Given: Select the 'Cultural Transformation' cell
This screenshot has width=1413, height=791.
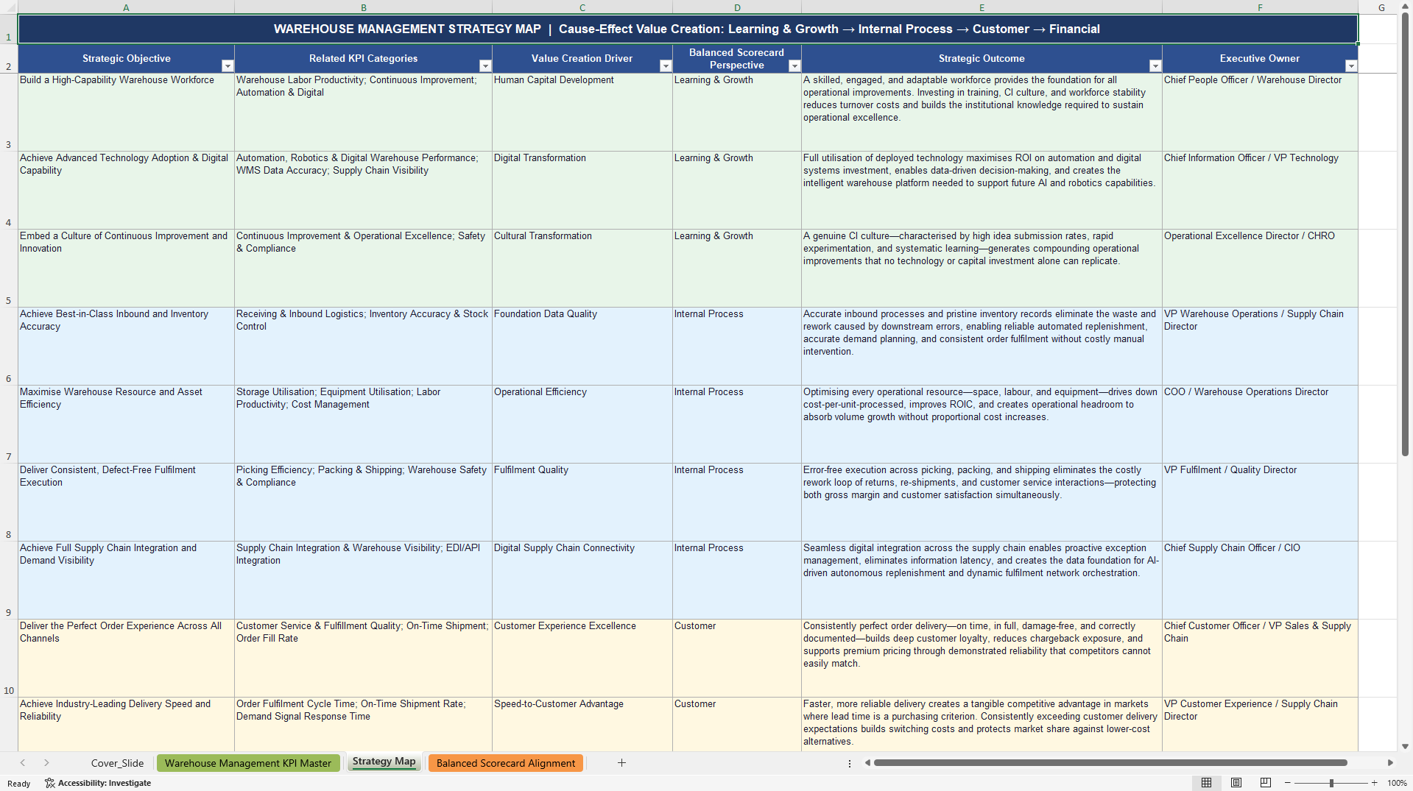Looking at the screenshot, I should coord(582,269).
